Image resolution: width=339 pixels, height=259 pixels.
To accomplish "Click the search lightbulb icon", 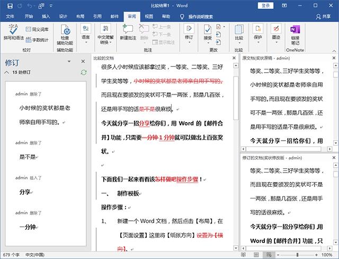I will [x=182, y=16].
